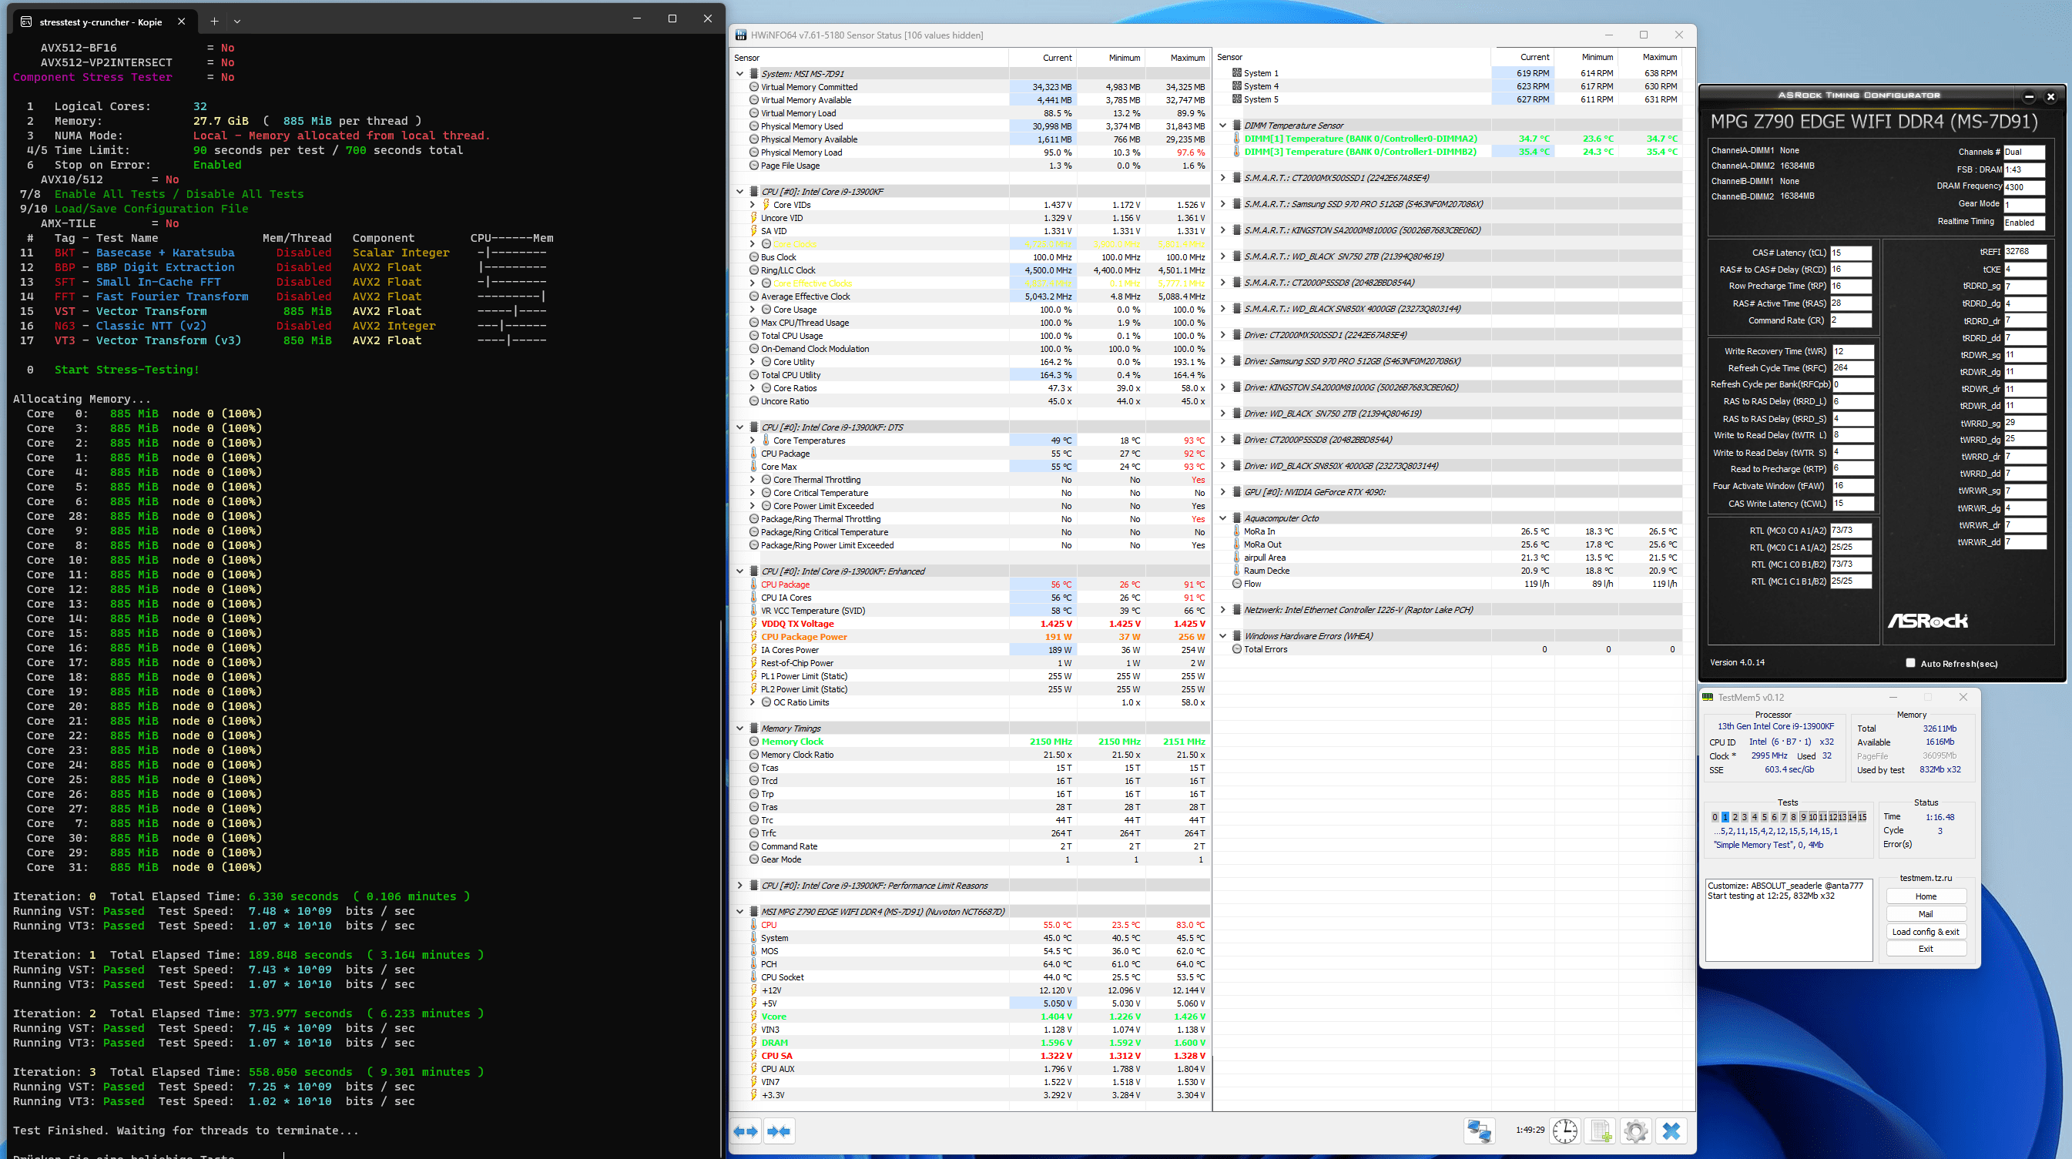Select test 7 box in TestMem5 Tests
2072x1159 pixels.
click(x=1783, y=817)
